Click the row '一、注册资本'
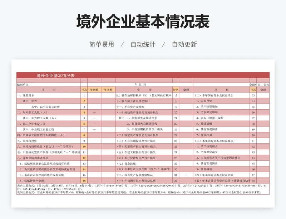 point(49,95)
